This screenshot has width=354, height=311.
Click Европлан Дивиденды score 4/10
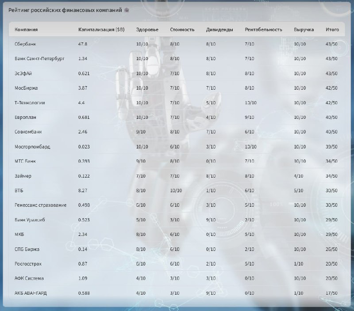[x=211, y=117]
